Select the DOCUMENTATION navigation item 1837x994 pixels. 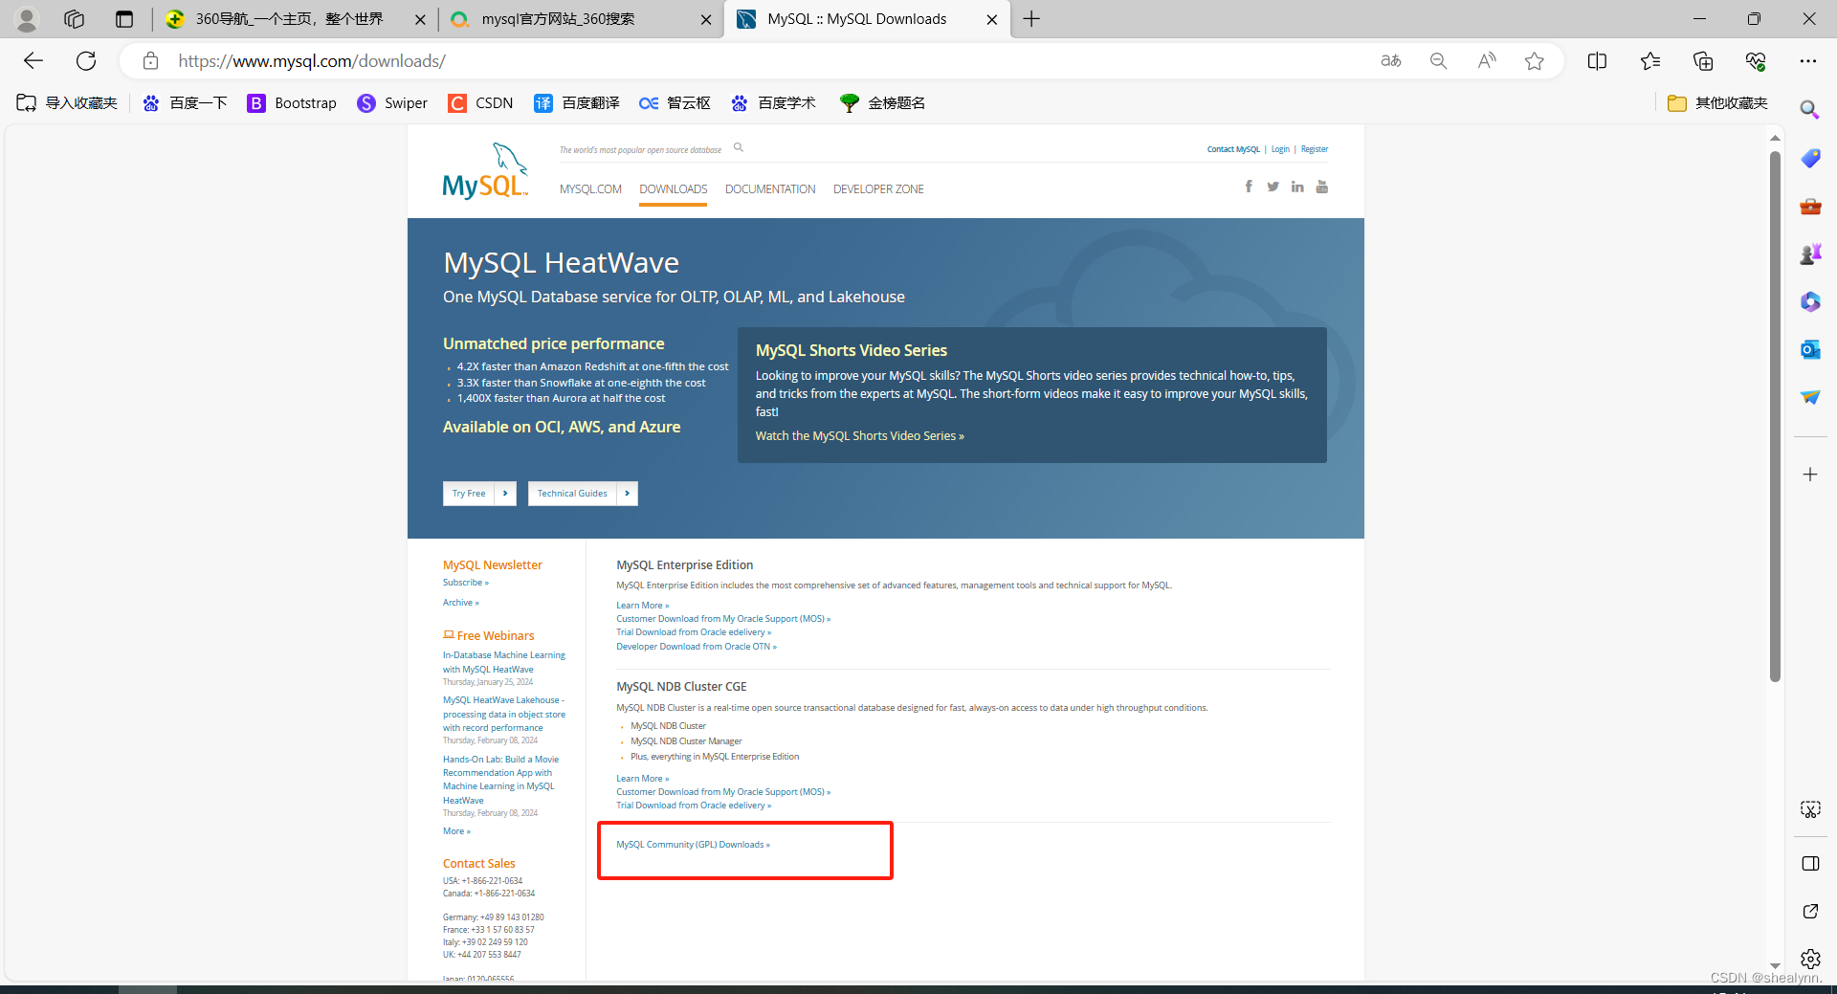coord(770,189)
